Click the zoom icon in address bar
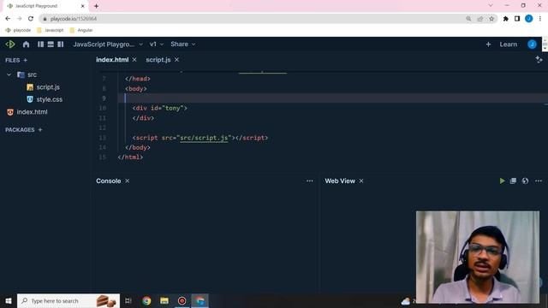 (x=468, y=19)
